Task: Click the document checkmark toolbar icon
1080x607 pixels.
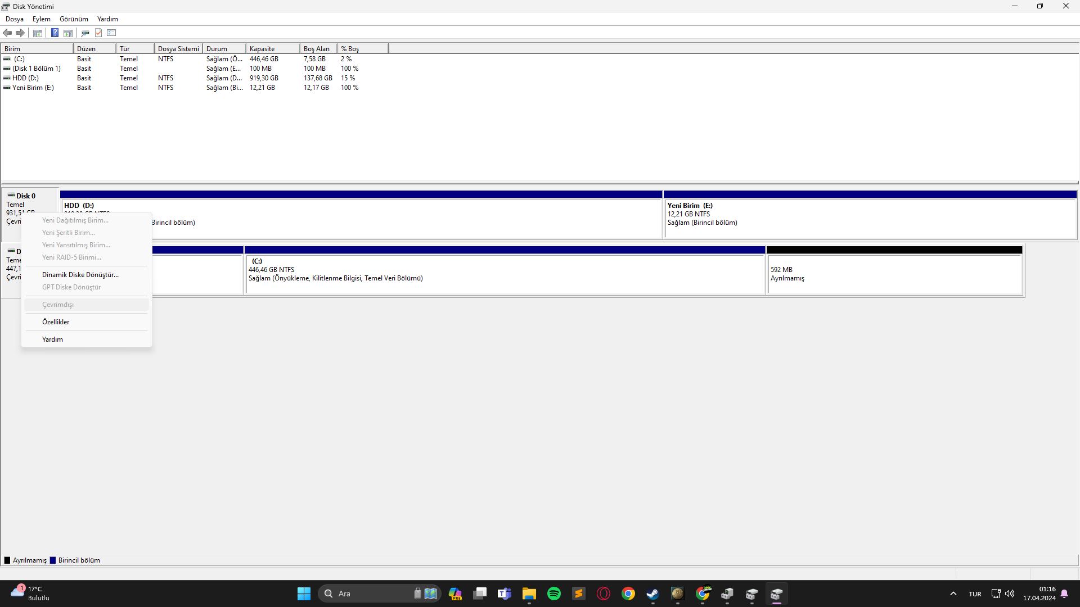Action: [x=98, y=33]
